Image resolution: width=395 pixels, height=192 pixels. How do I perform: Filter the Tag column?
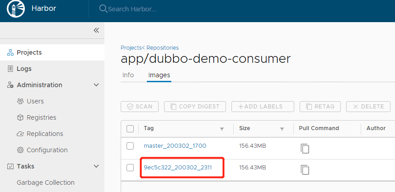click(x=221, y=129)
